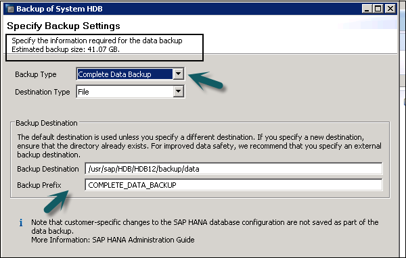Open SAP HANA Administration Guide reference
This screenshot has width=406, height=258.
tap(143, 240)
